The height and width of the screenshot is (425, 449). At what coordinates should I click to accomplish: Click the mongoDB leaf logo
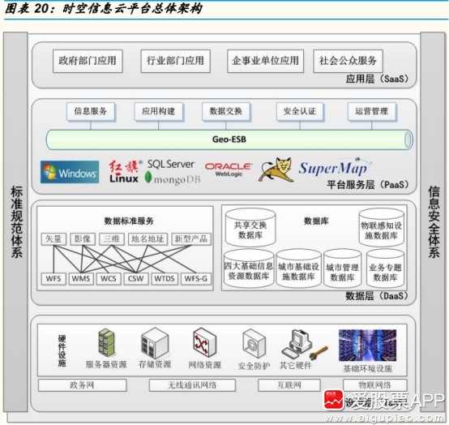coord(148,177)
